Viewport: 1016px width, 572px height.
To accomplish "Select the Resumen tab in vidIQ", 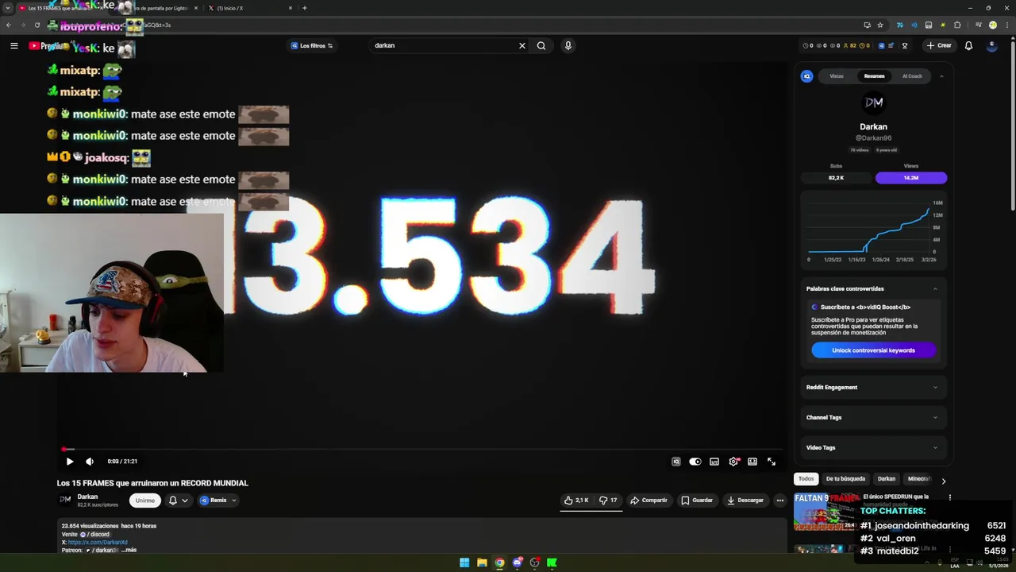I will pos(874,76).
